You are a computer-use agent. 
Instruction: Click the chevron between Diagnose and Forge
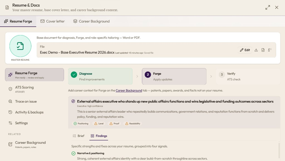[137, 76]
